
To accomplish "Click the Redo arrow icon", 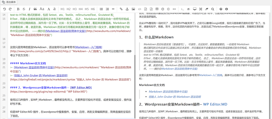I will point(10,9).
